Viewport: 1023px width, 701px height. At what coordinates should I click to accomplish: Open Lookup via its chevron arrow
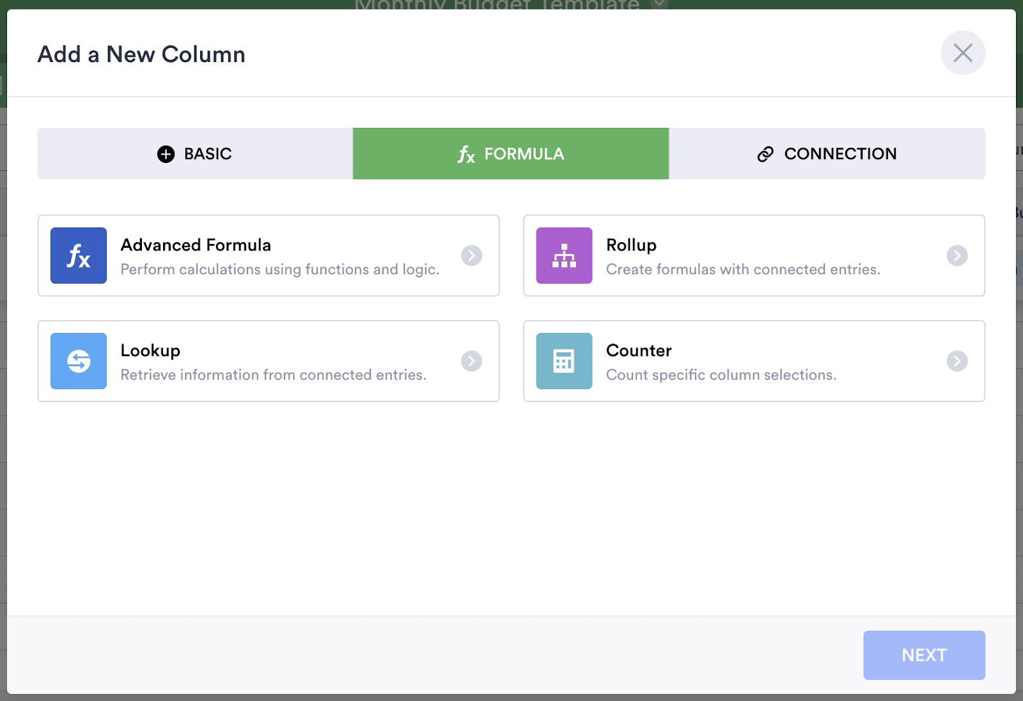(471, 361)
